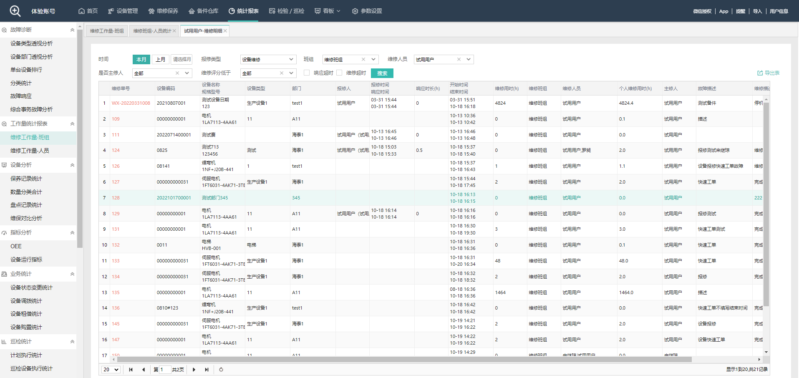Click the magnifier logo icon
The width and height of the screenshot is (799, 378).
click(x=15, y=11)
